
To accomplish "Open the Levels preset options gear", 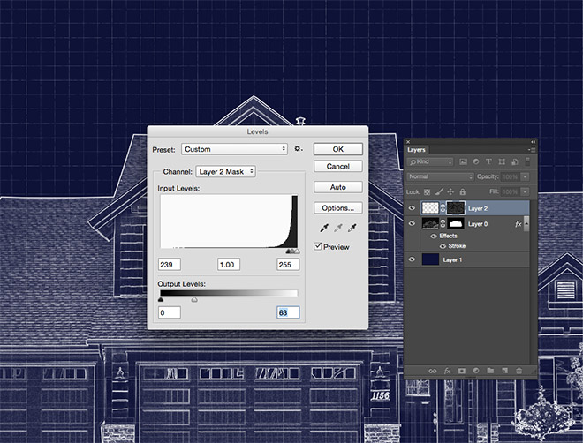I will pyautogui.click(x=299, y=149).
